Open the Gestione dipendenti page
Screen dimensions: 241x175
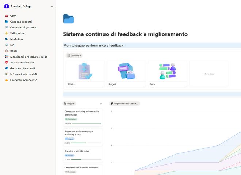[x=22, y=68]
